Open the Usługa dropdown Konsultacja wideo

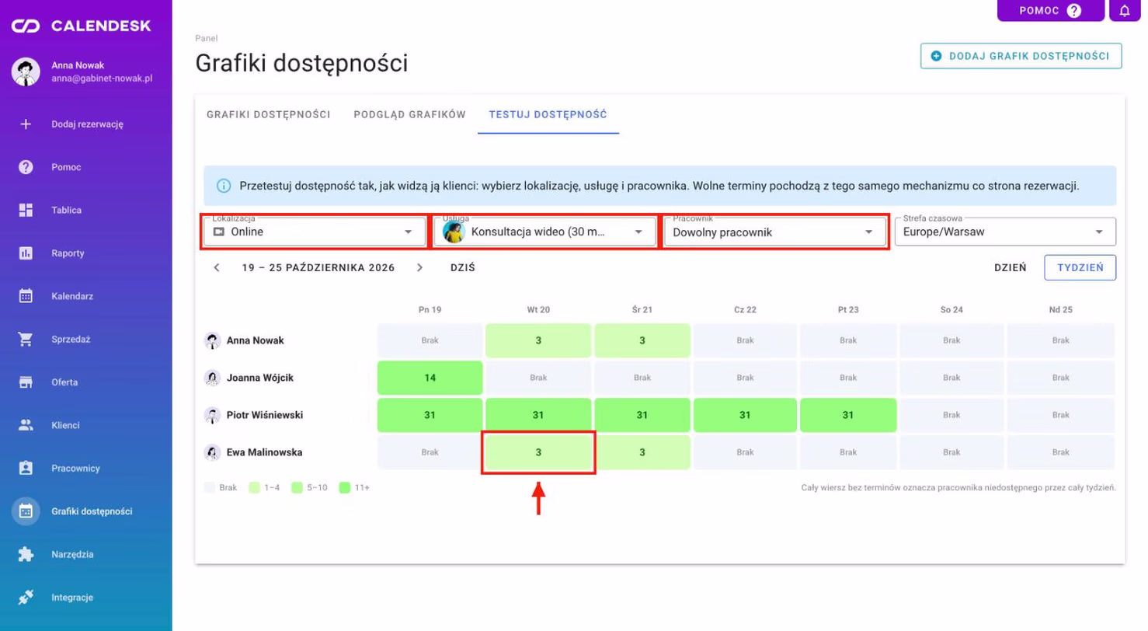[x=544, y=232]
